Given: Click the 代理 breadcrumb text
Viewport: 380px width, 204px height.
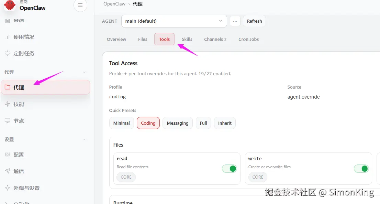Looking at the screenshot, I should [x=138, y=4].
